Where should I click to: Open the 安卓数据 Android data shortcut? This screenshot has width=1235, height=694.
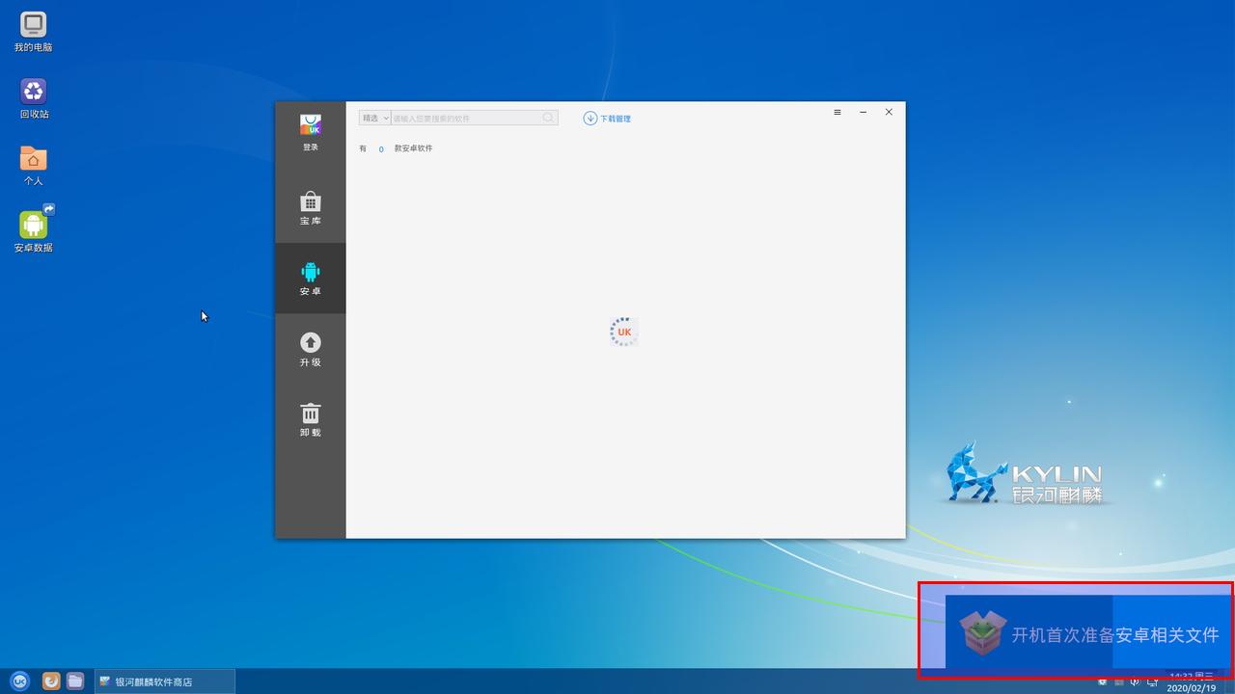[34, 231]
